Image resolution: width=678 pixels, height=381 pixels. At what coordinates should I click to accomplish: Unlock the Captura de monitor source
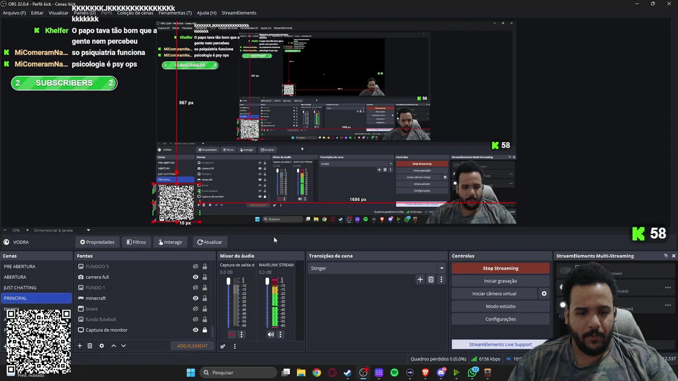204,330
